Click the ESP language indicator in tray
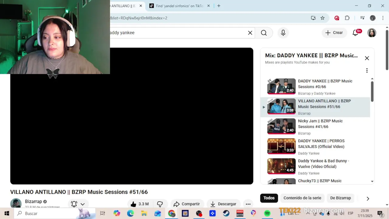Image resolution: width=389 pixels, height=219 pixels. (x=350, y=214)
